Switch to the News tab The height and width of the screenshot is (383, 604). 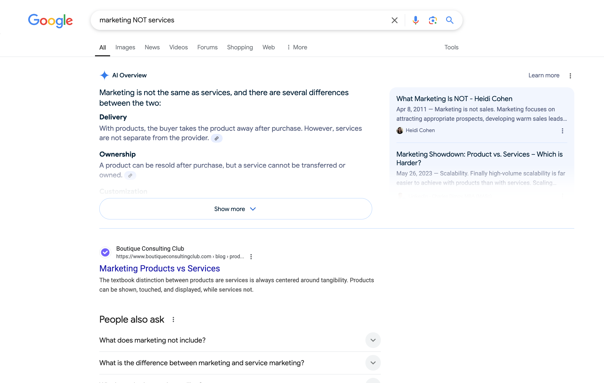coord(152,47)
